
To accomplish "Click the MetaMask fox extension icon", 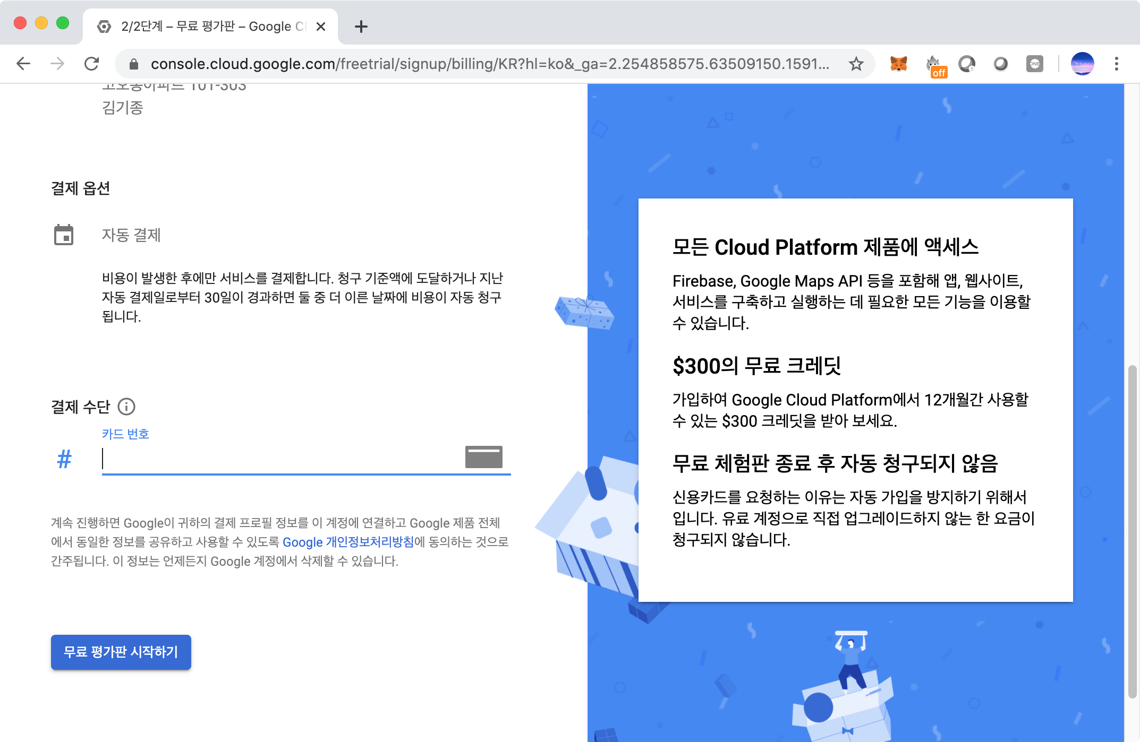I will click(x=898, y=64).
